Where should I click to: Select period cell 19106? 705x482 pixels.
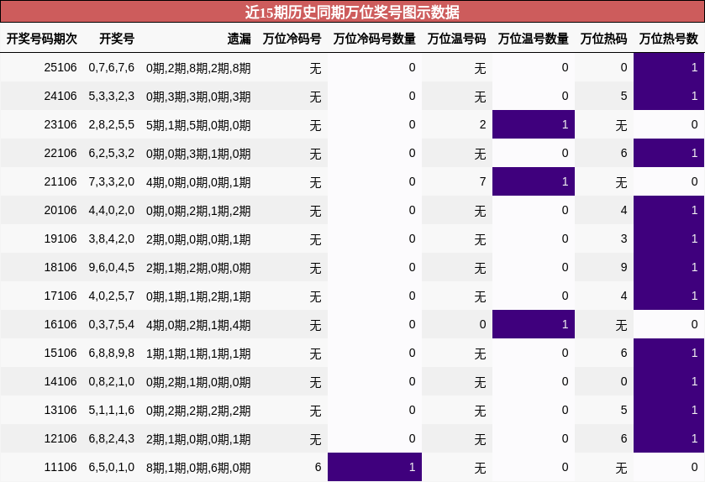pos(61,238)
